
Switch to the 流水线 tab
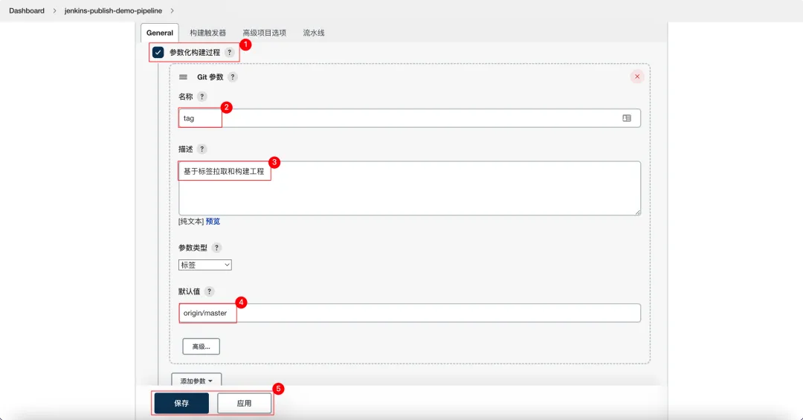(x=314, y=33)
